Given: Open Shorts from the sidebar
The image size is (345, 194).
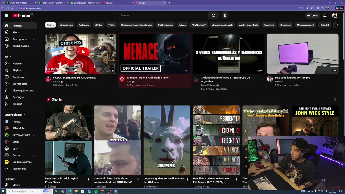Looking at the screenshot, I should (x=20, y=32).
